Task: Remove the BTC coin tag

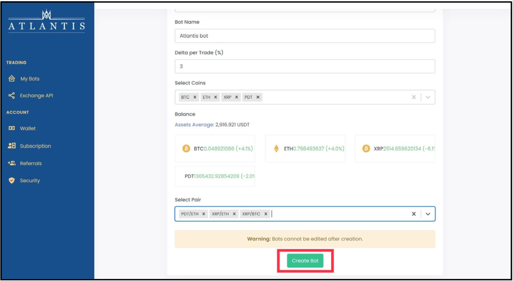Action: 195,97
